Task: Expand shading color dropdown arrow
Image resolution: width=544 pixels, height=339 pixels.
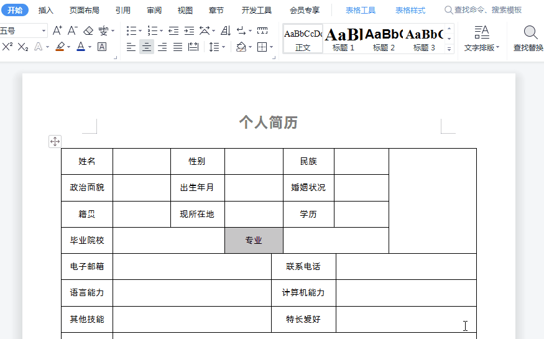Action: (x=250, y=47)
